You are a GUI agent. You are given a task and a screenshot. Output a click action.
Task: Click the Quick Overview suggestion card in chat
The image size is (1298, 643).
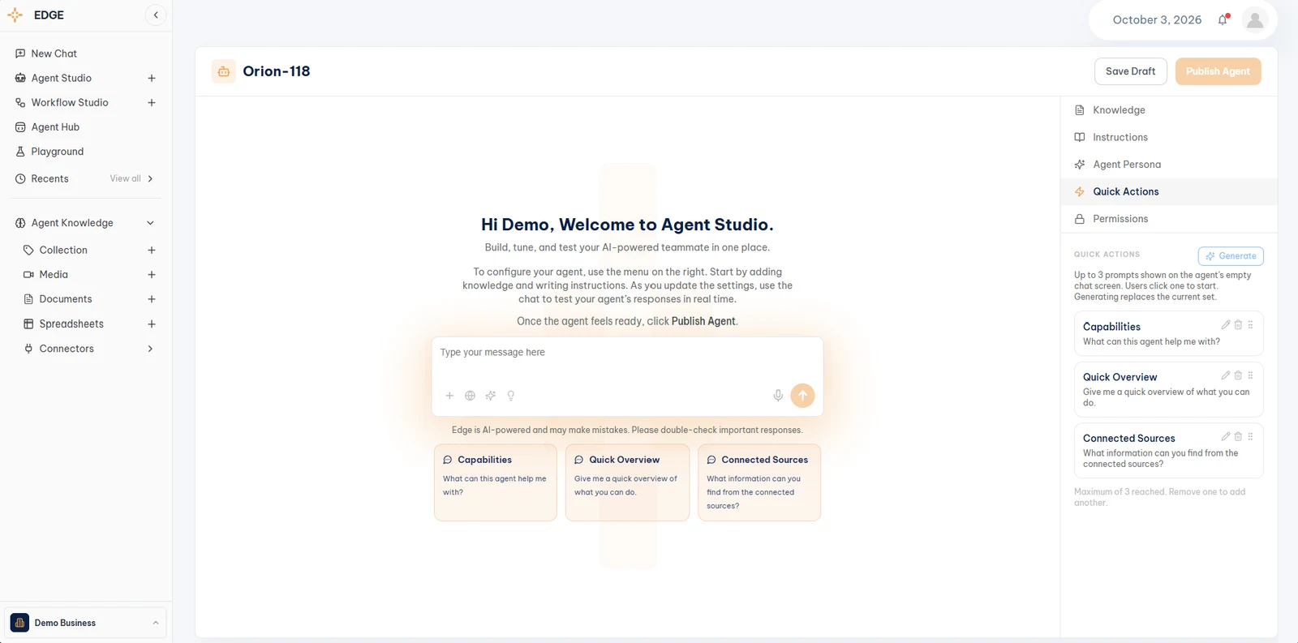click(x=627, y=482)
